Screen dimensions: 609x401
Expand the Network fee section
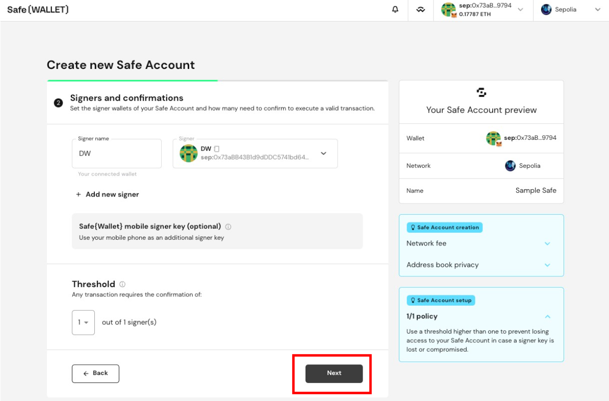547,244
